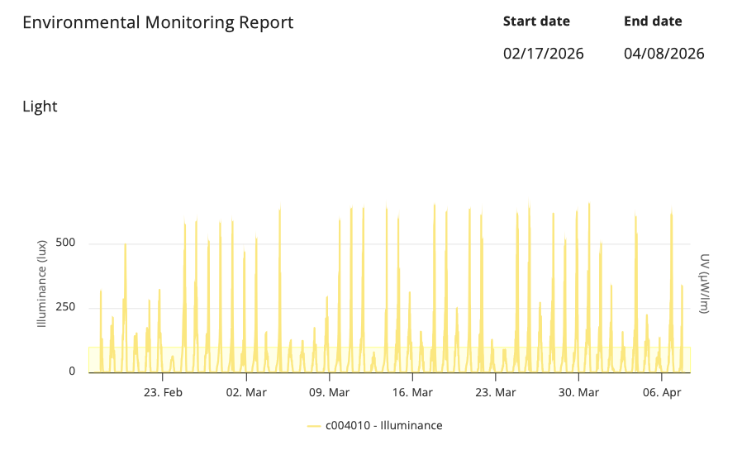Click the 250 y-axis value

pos(65,307)
